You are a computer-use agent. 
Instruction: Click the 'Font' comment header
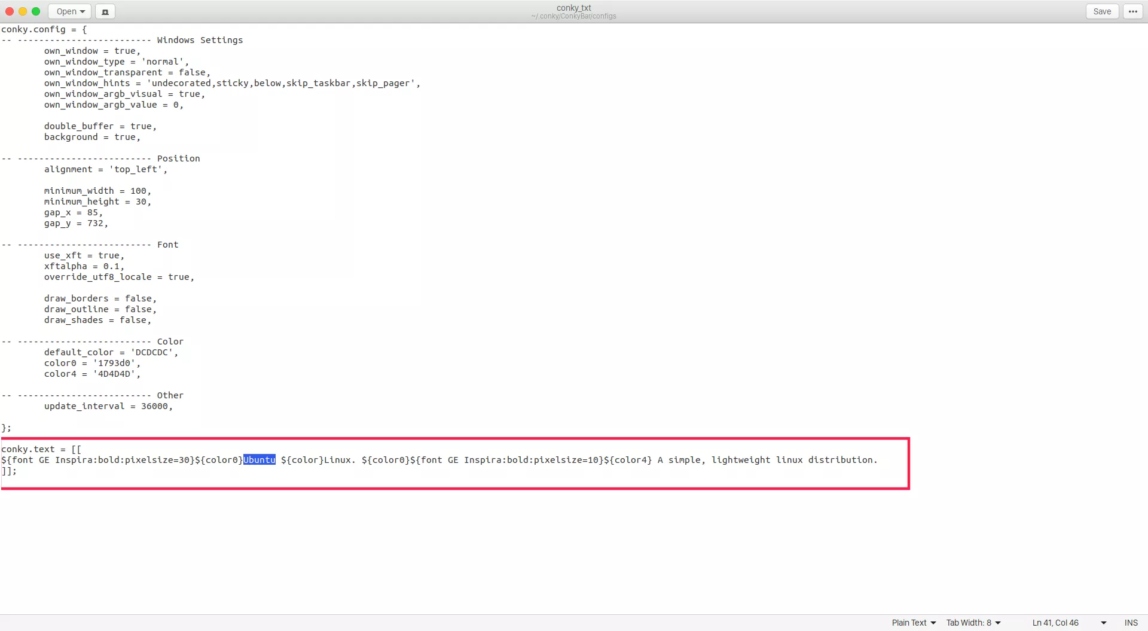tap(167, 245)
